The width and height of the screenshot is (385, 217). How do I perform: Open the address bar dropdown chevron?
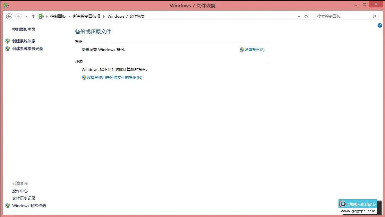(x=299, y=16)
